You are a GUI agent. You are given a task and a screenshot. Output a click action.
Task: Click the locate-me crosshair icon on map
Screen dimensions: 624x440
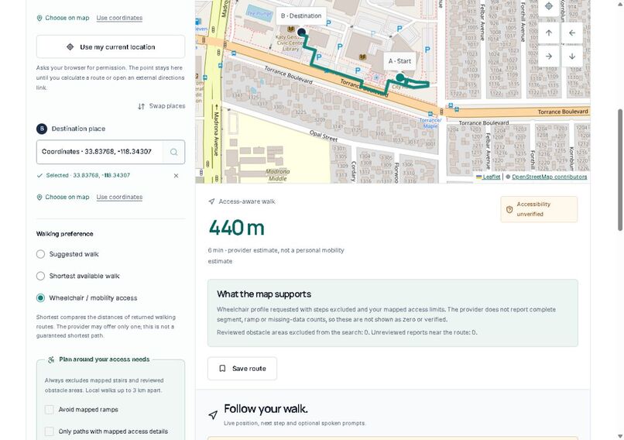[x=549, y=6]
